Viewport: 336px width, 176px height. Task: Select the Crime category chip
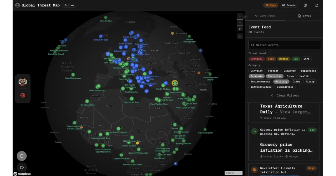(296, 82)
